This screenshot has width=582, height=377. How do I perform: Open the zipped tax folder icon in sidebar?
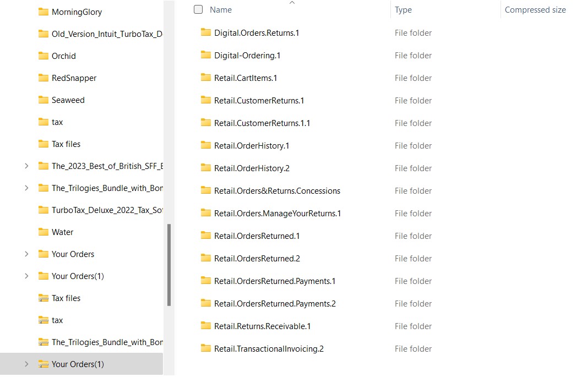tap(44, 320)
